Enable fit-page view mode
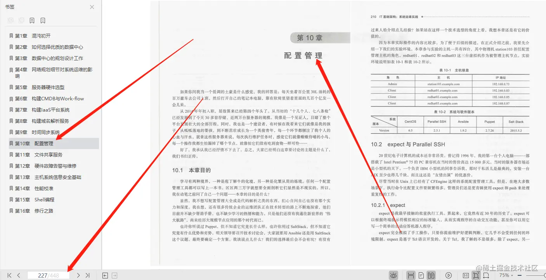546x280 pixels. [x=476, y=275]
